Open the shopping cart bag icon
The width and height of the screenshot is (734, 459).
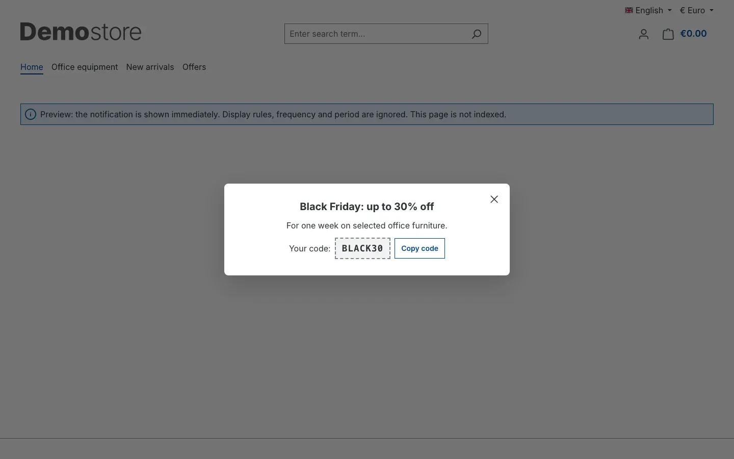click(x=668, y=34)
